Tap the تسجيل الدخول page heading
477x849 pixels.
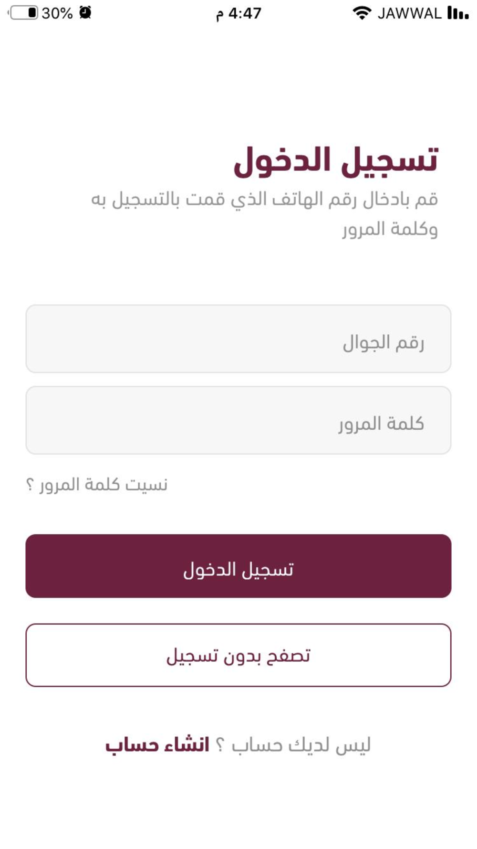point(336,160)
